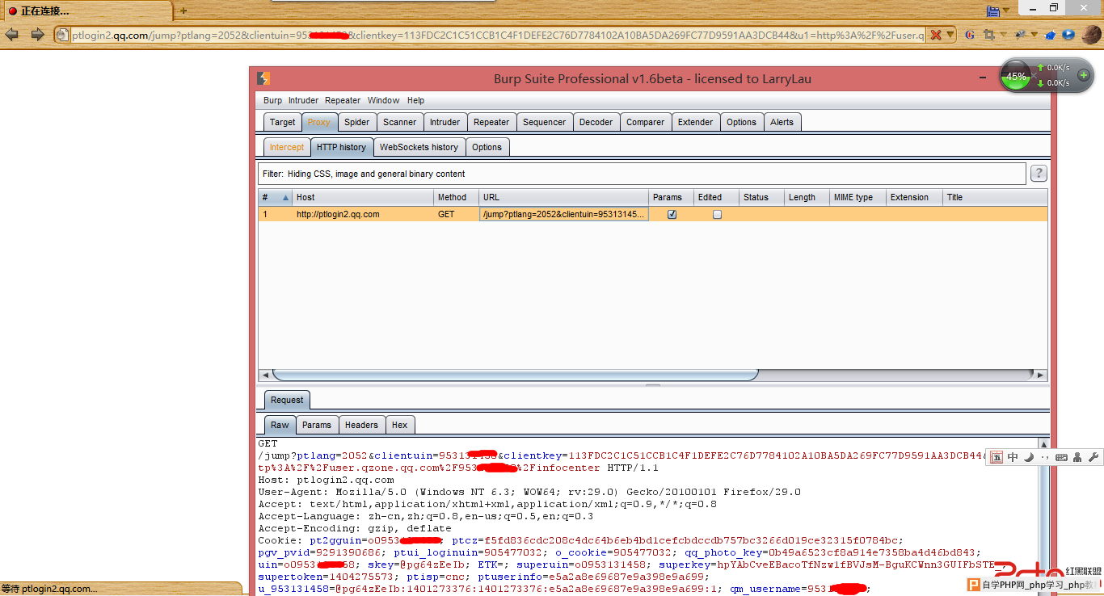Click the page icon left of the URL
This screenshot has height=596, width=1104.
tap(63, 35)
